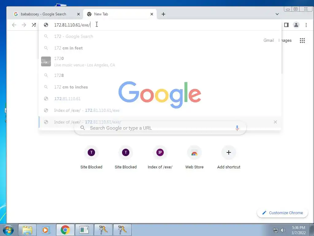
Task: Select the Chrome taskbar icon
Action: (x=65, y=230)
